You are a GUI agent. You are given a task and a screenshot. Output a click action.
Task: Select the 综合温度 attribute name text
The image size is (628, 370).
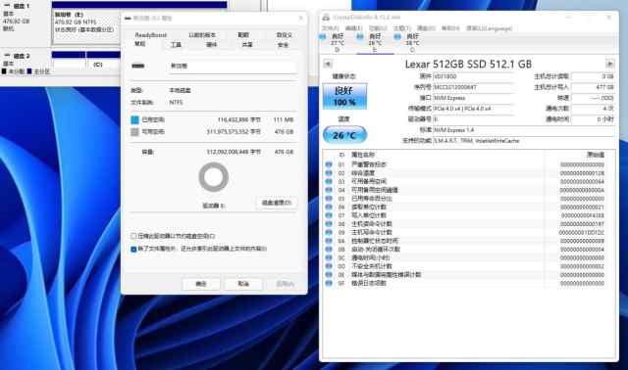363,173
